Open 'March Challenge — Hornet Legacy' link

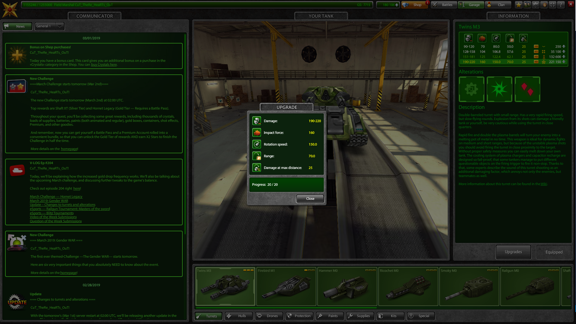click(56, 196)
